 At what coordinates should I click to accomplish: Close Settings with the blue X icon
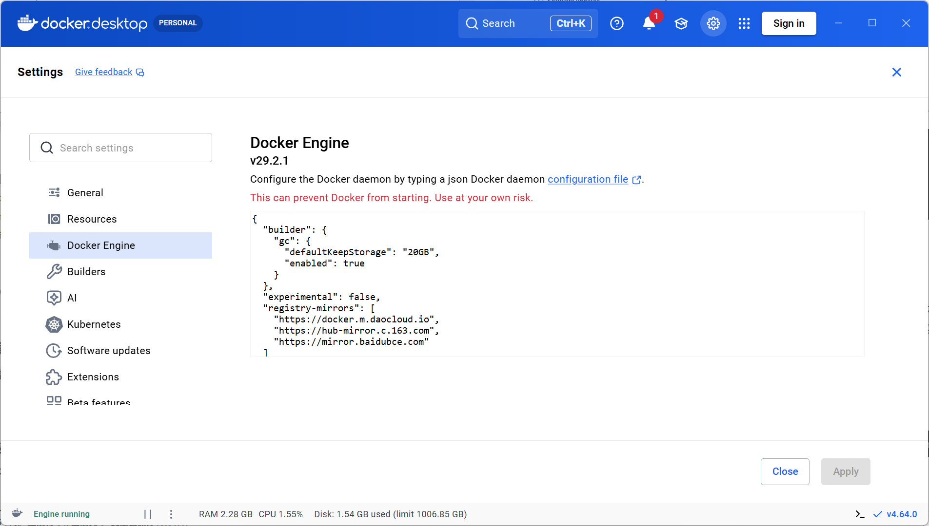click(896, 72)
